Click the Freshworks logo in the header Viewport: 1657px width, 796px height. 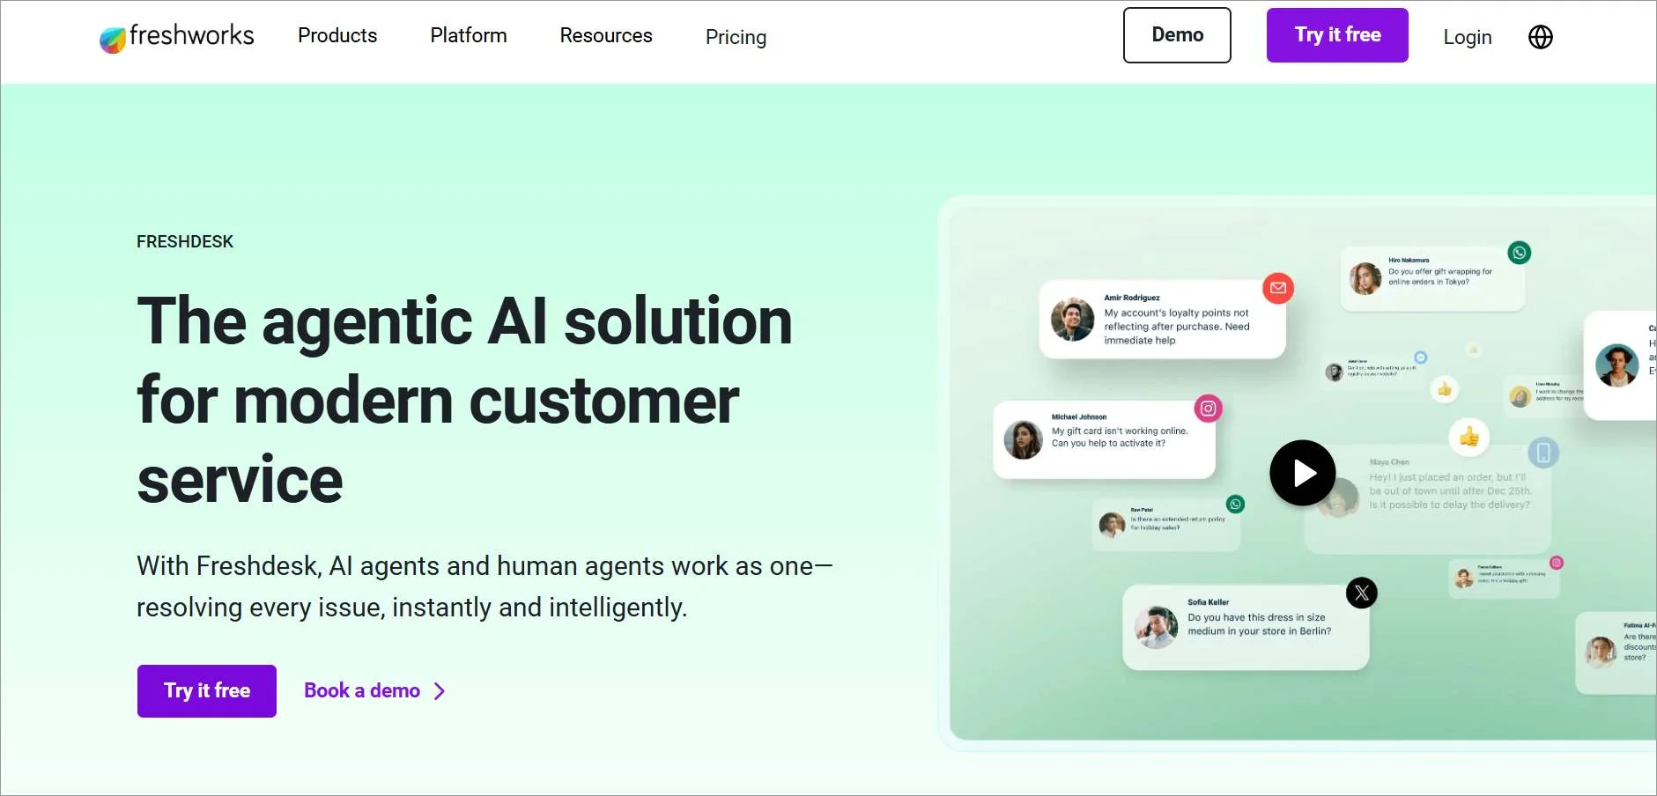[176, 36]
